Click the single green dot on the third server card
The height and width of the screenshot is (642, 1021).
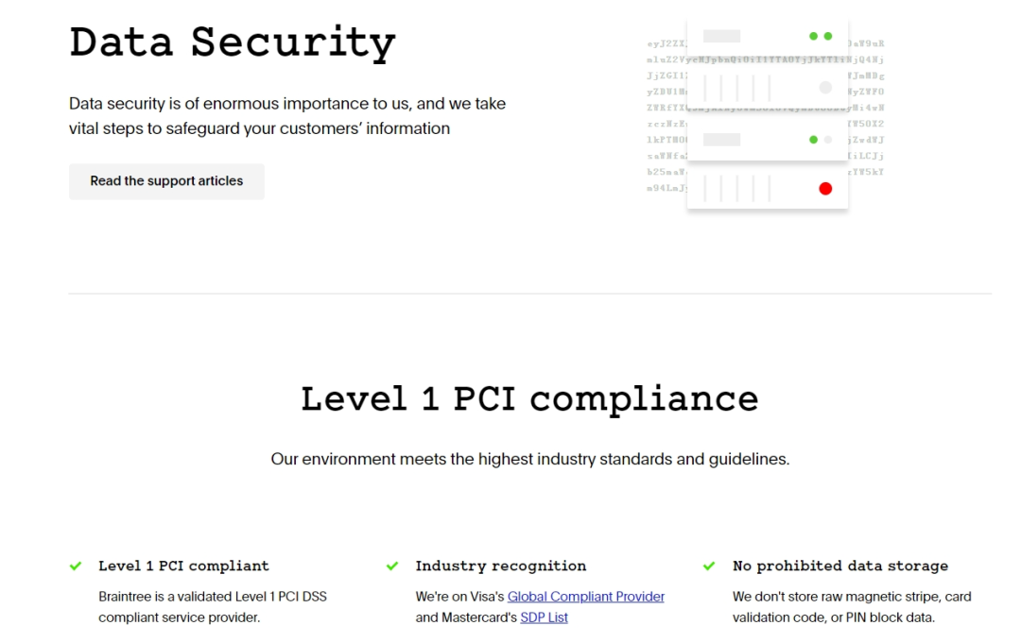[813, 140]
